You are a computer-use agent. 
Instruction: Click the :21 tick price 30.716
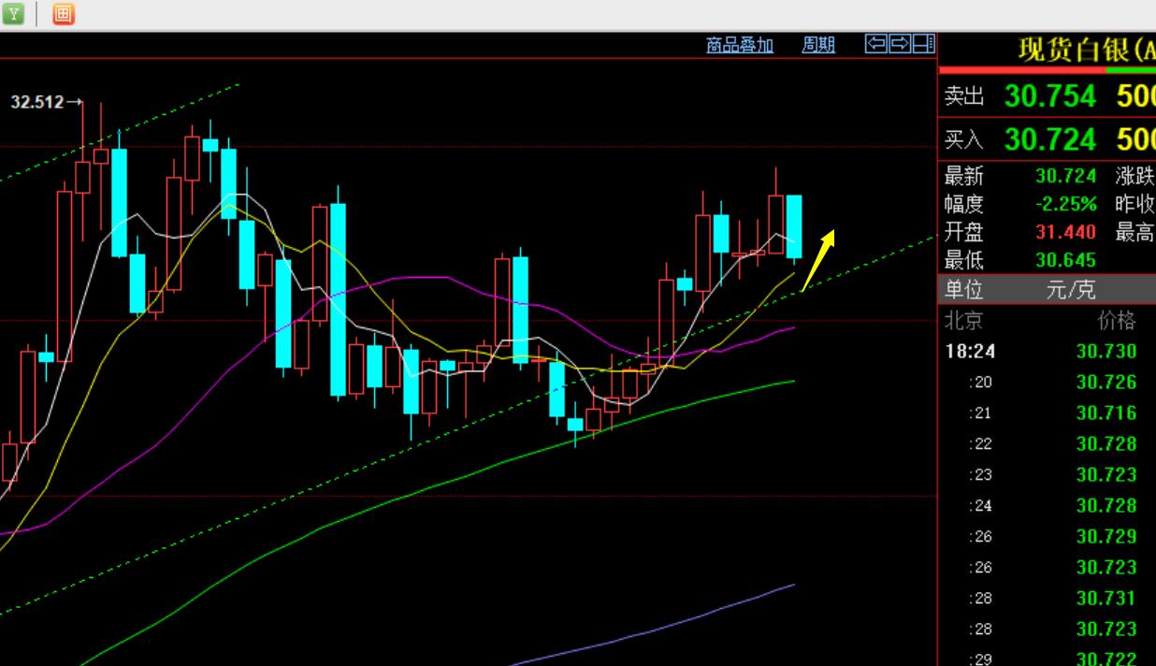click(1106, 413)
